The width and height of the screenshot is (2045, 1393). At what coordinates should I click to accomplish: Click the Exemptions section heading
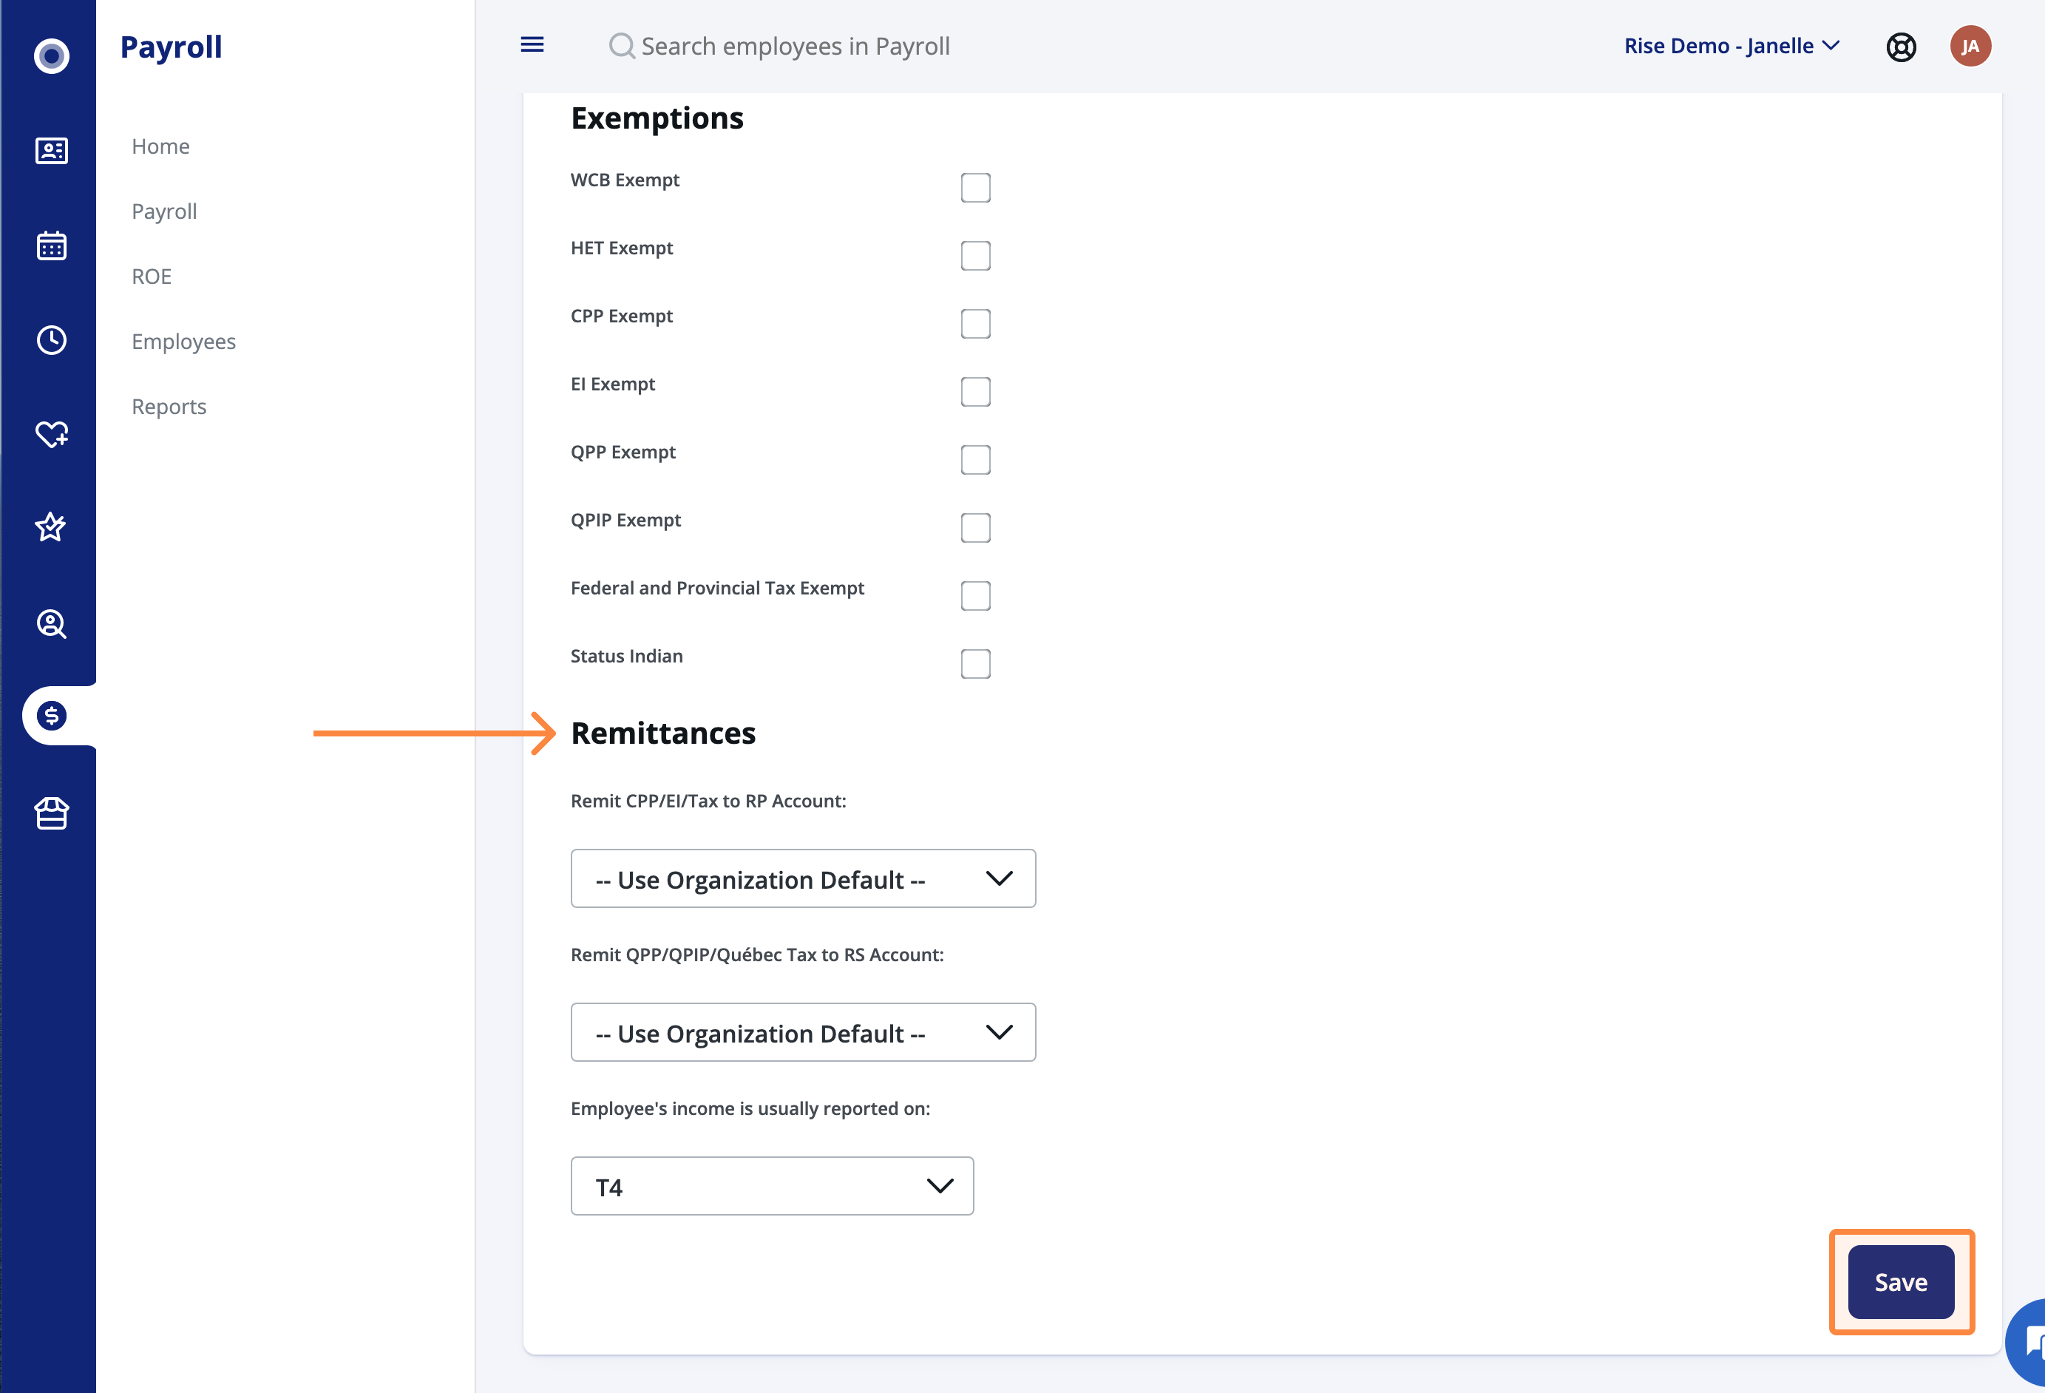coord(657,118)
